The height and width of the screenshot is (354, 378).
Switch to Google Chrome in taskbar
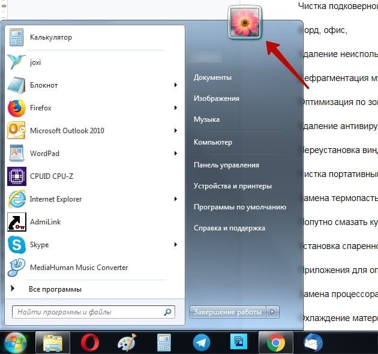point(275,343)
